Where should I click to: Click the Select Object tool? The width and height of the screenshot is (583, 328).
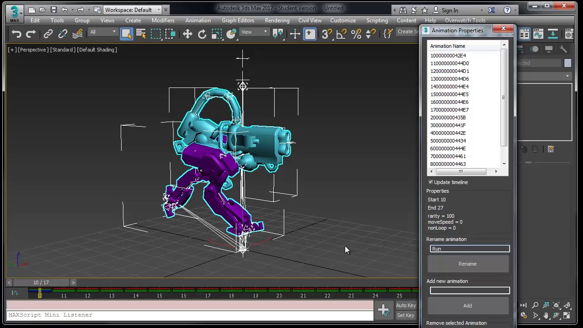click(126, 34)
